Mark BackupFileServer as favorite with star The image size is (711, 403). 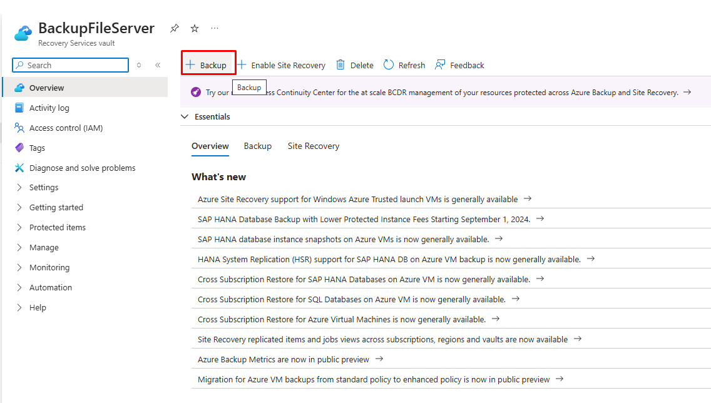point(195,29)
